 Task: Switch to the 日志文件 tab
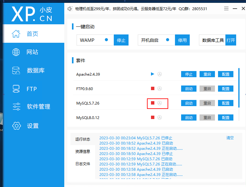(x=83, y=164)
